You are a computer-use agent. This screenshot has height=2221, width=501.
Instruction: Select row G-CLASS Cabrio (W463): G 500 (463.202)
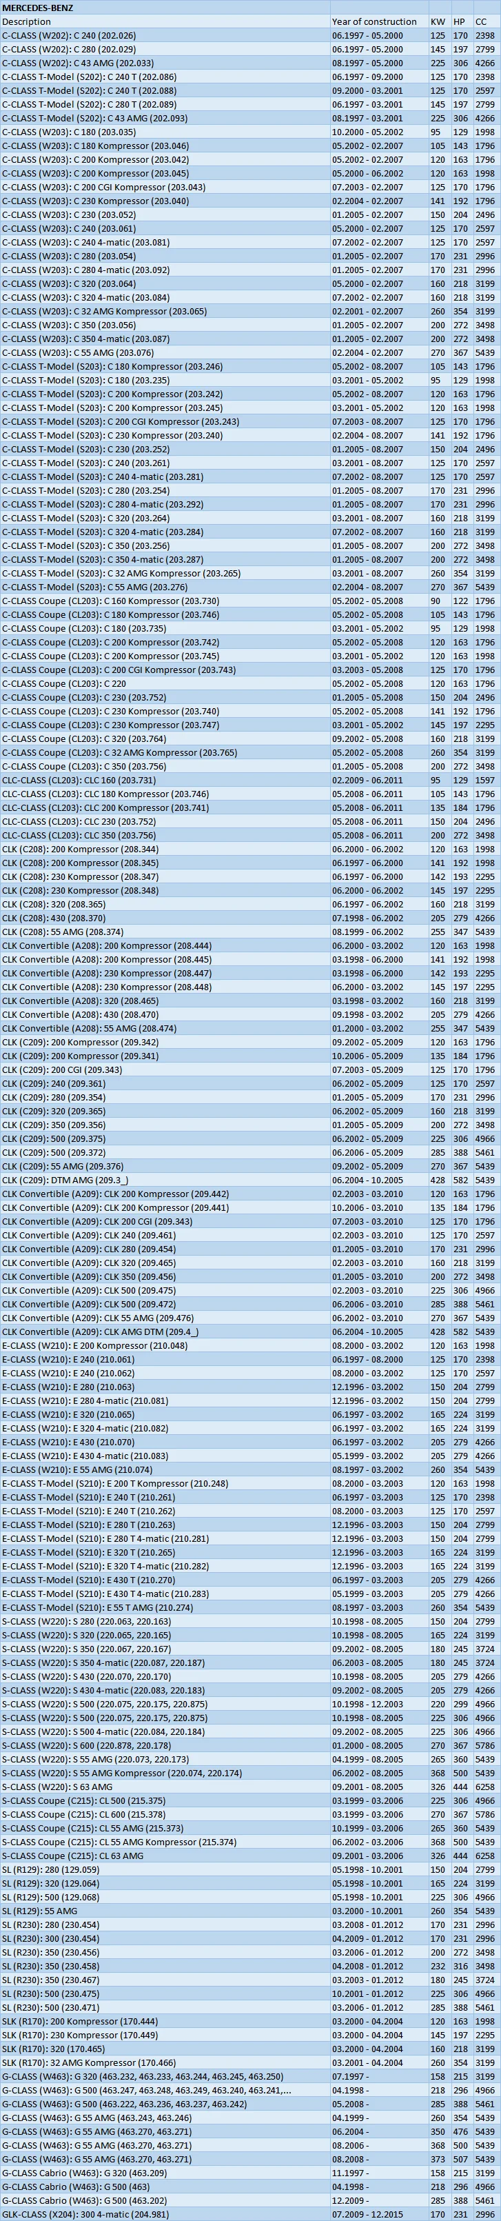pos(250,2201)
